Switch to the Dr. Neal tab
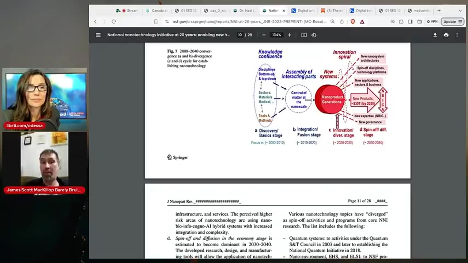The image size is (468, 263). point(244,11)
